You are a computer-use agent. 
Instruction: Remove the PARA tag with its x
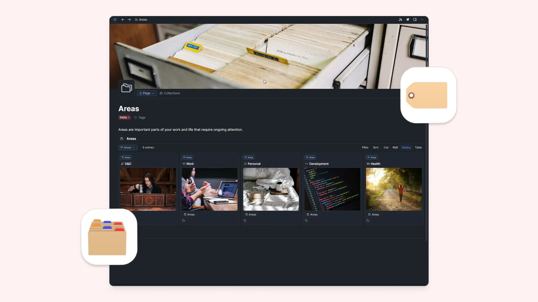[129, 118]
